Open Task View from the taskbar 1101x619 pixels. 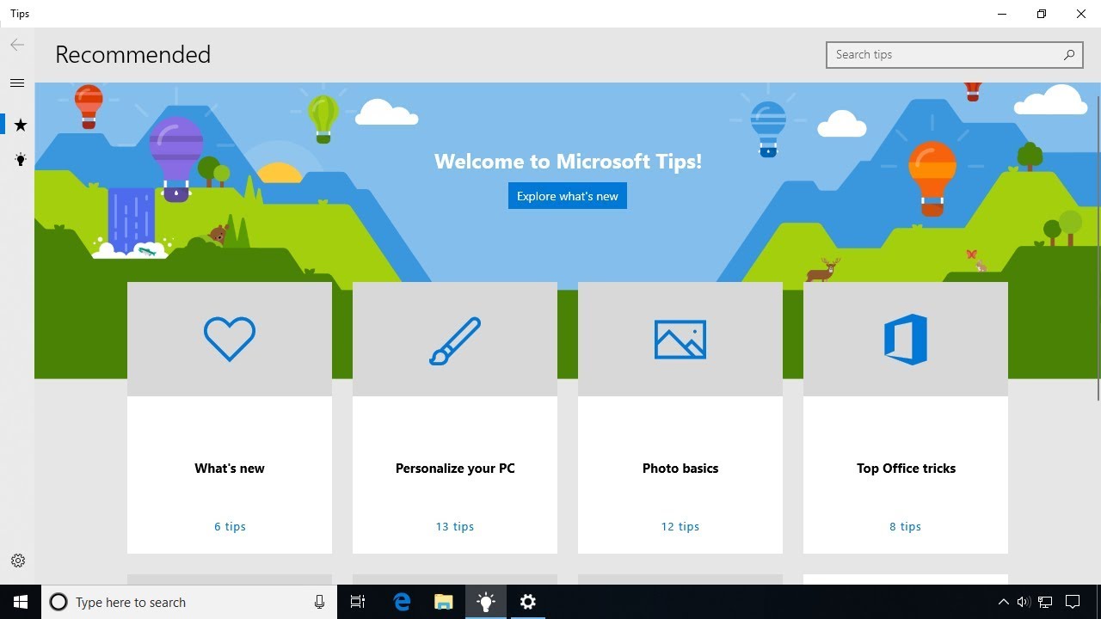(x=358, y=602)
